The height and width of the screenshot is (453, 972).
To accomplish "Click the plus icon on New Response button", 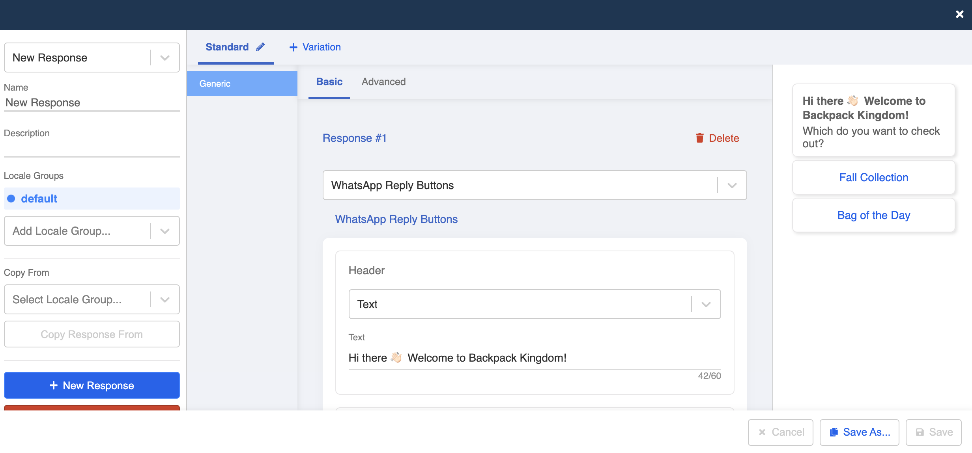I will [x=53, y=385].
